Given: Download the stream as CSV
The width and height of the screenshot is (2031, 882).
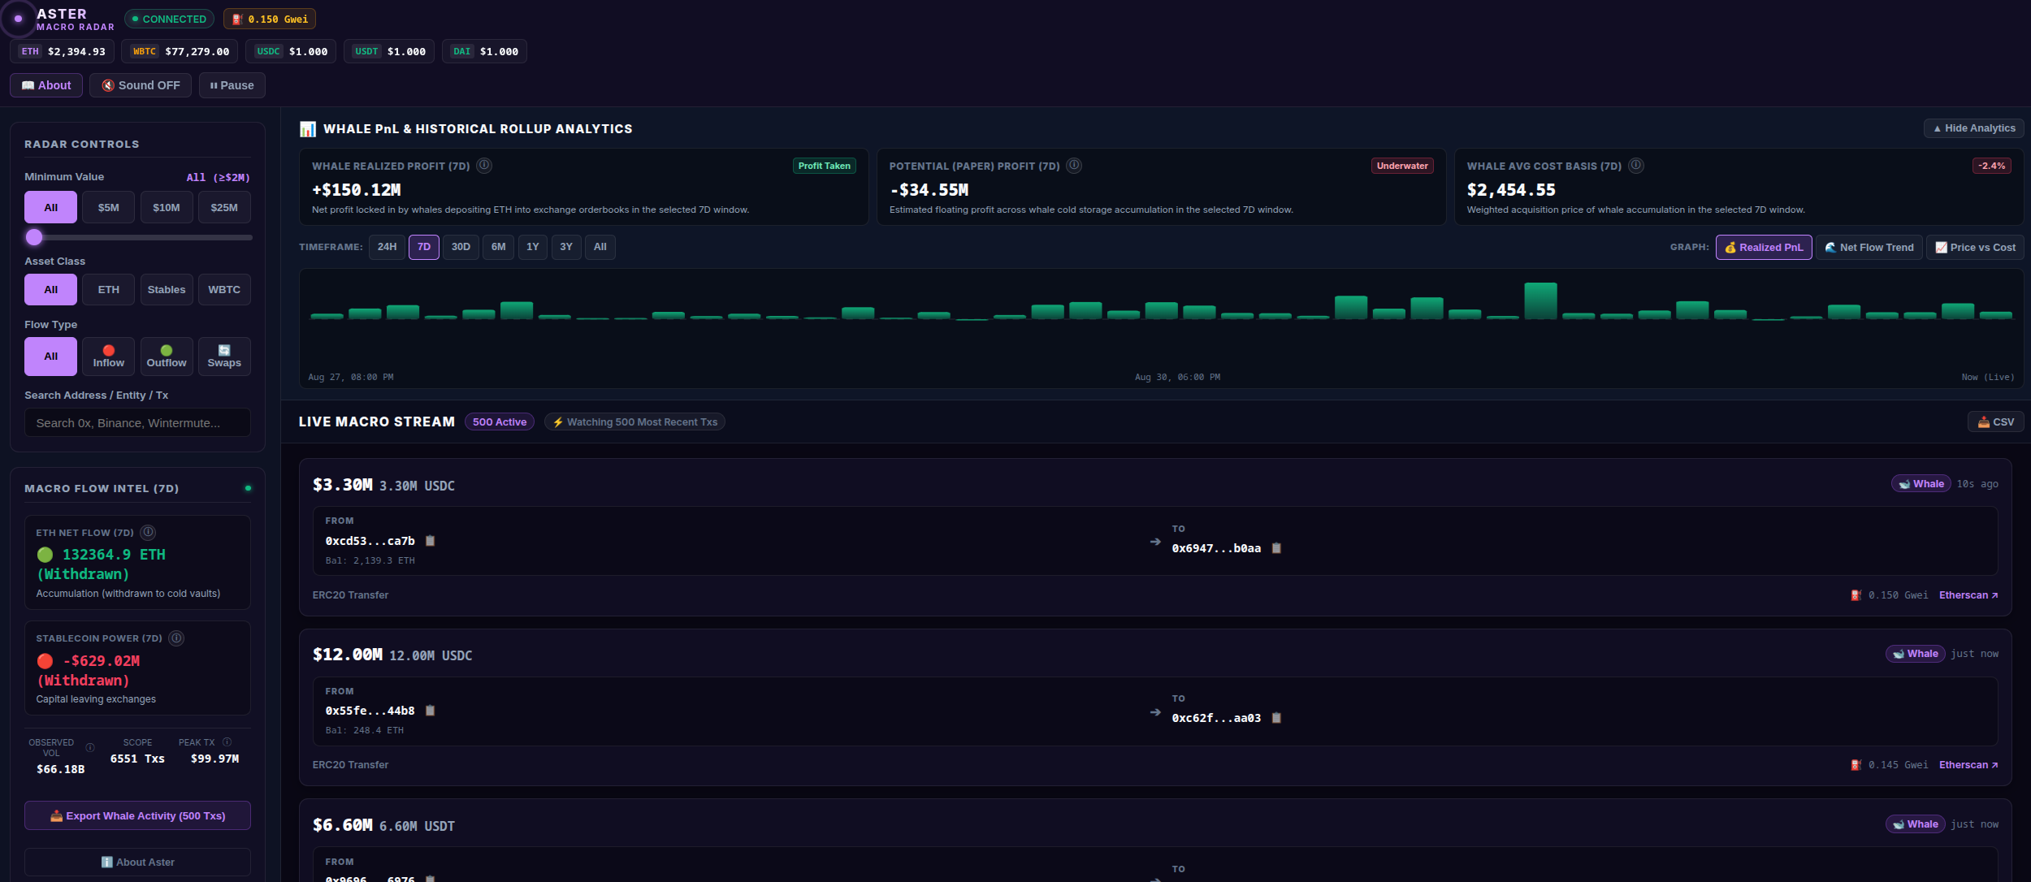Looking at the screenshot, I should [1995, 422].
